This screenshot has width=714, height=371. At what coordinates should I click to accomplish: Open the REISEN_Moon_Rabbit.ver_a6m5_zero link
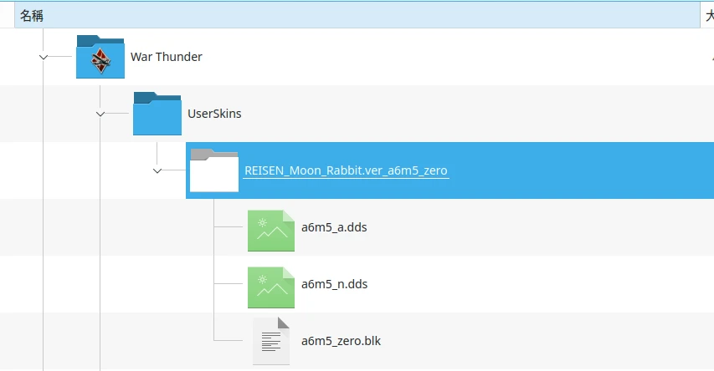point(346,170)
